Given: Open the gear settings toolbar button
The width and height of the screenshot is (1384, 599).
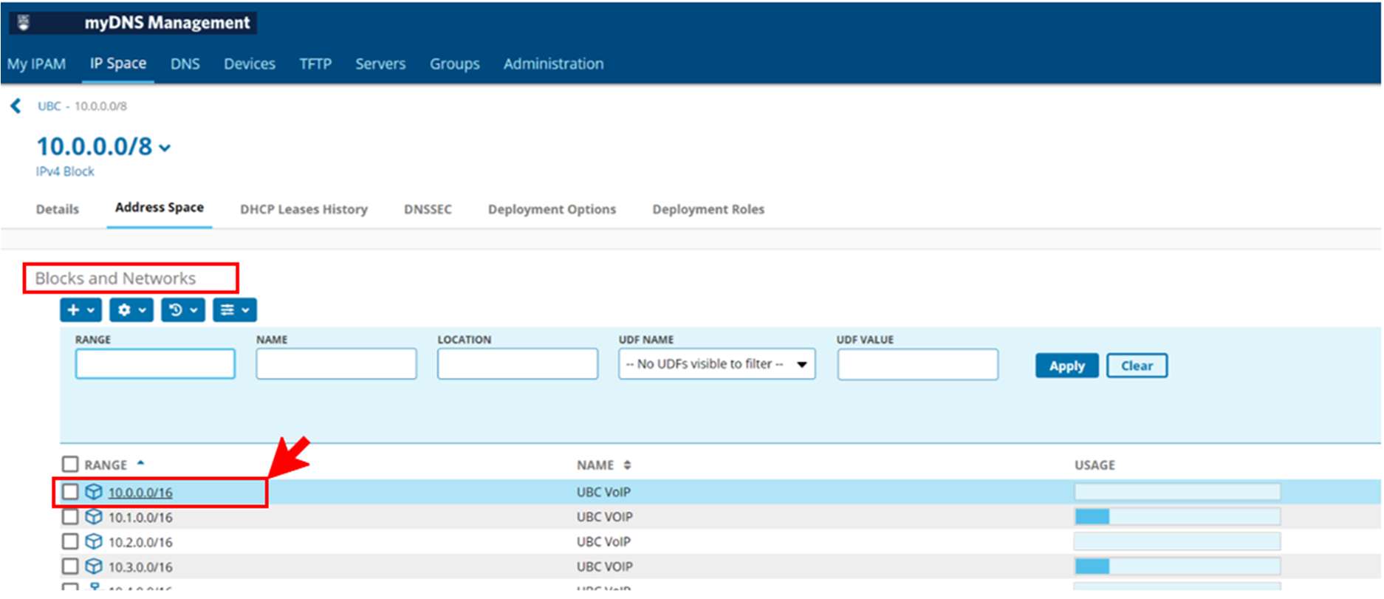Looking at the screenshot, I should [x=131, y=310].
